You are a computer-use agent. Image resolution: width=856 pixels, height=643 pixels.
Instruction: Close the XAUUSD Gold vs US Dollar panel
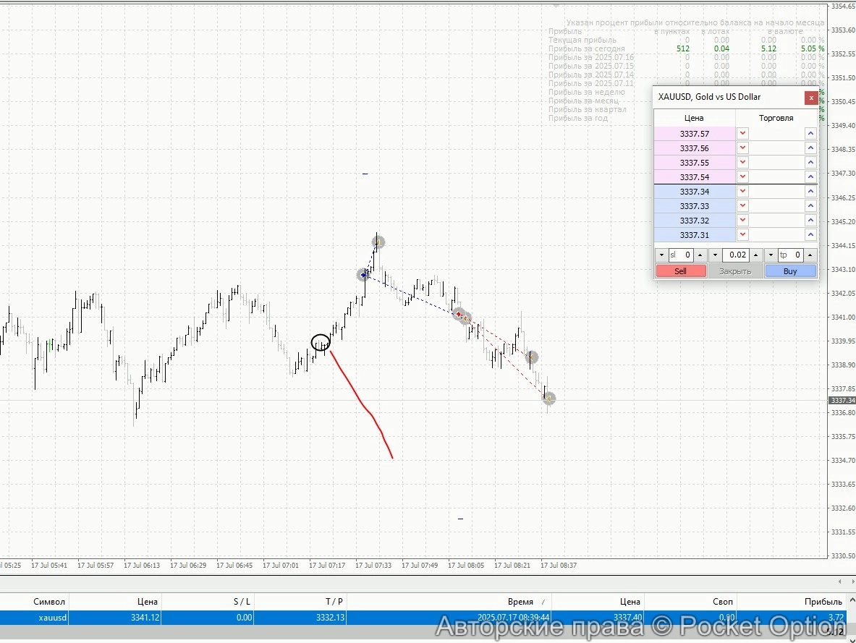(x=811, y=97)
